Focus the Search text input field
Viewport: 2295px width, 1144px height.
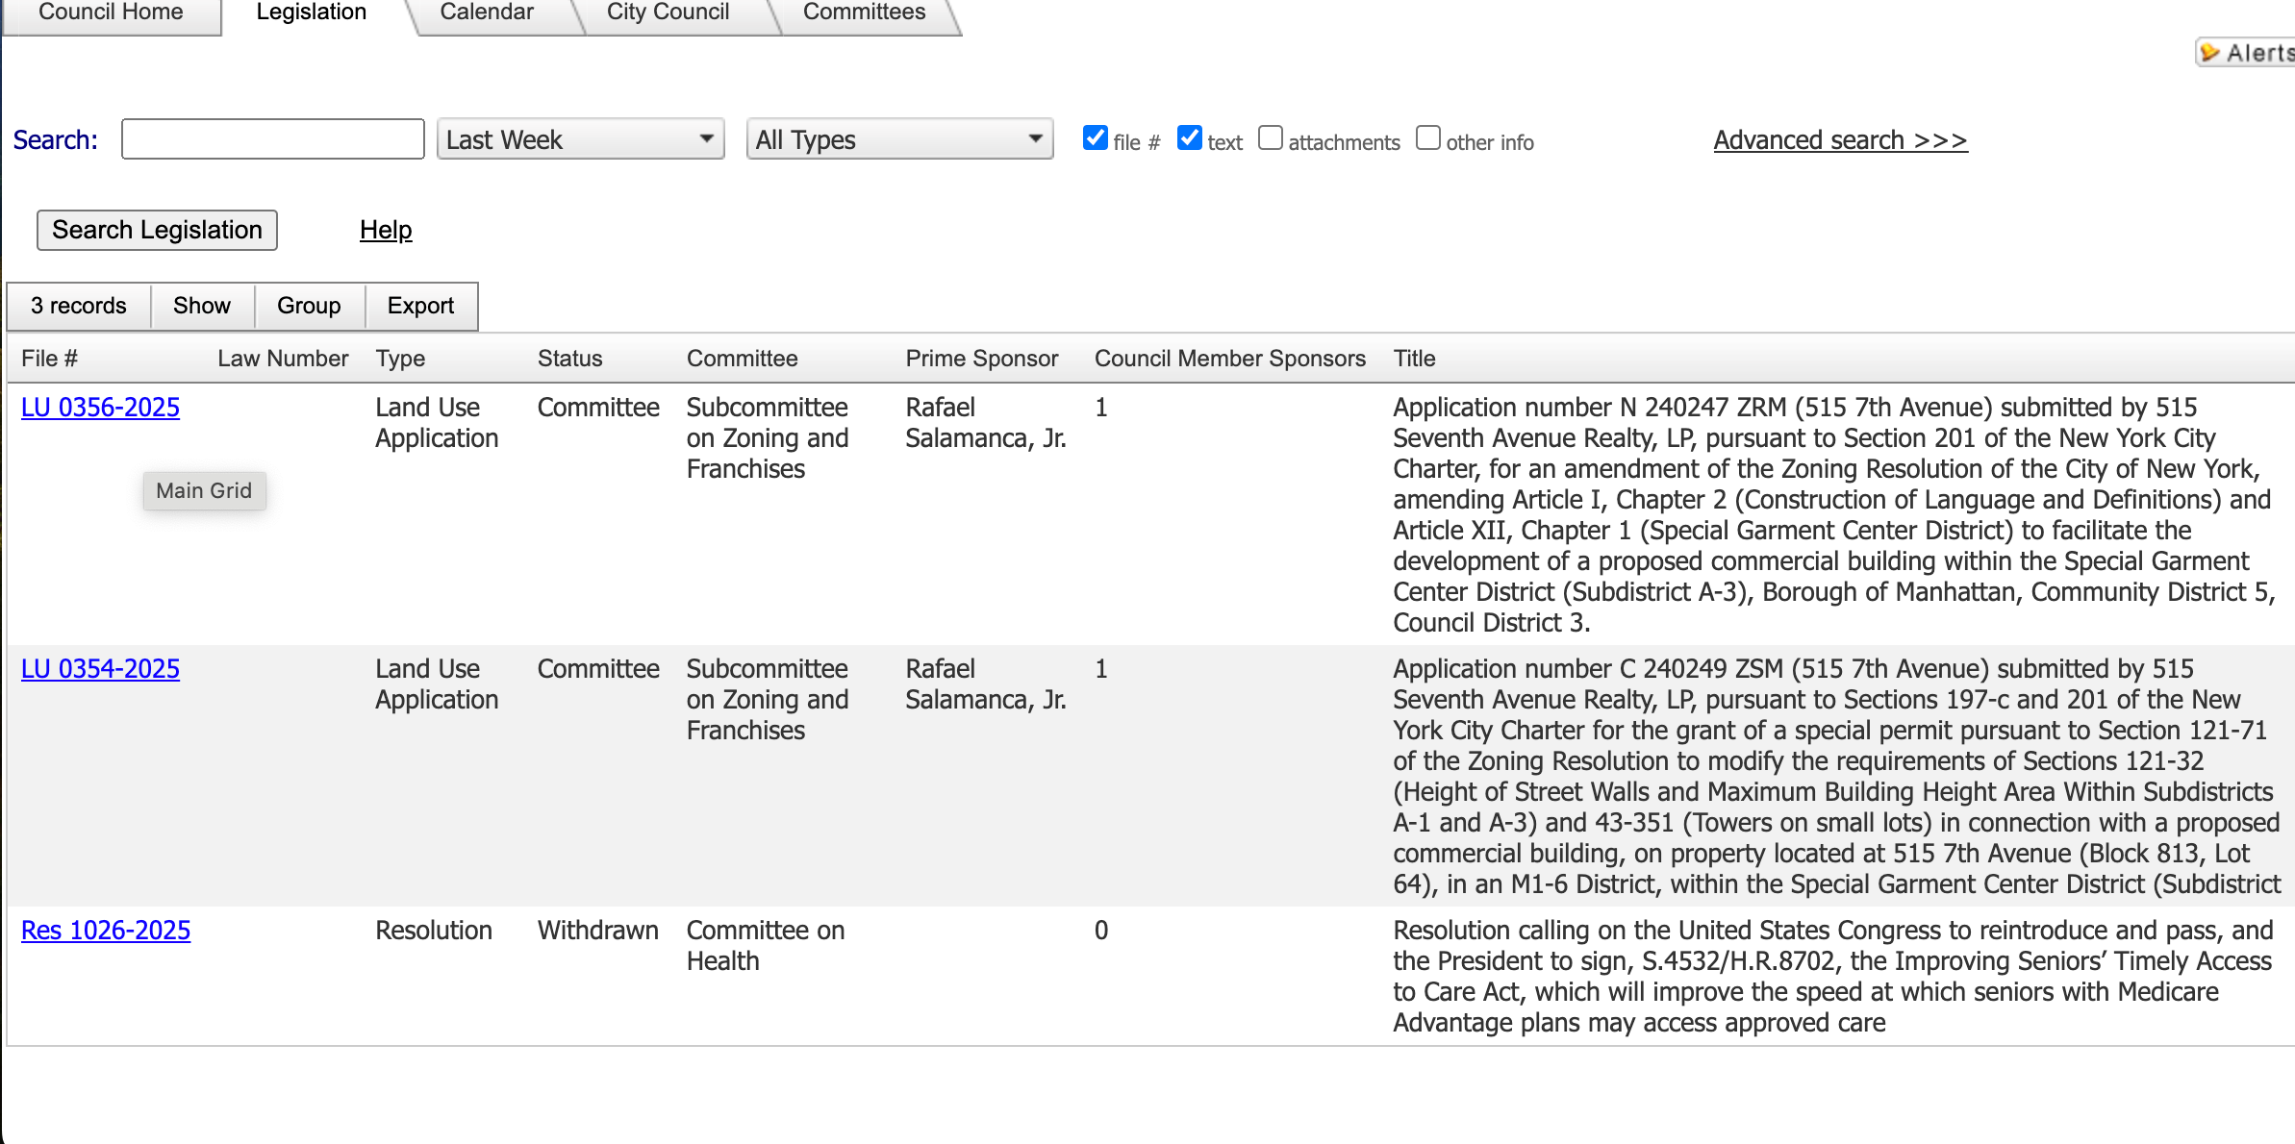coord(272,139)
